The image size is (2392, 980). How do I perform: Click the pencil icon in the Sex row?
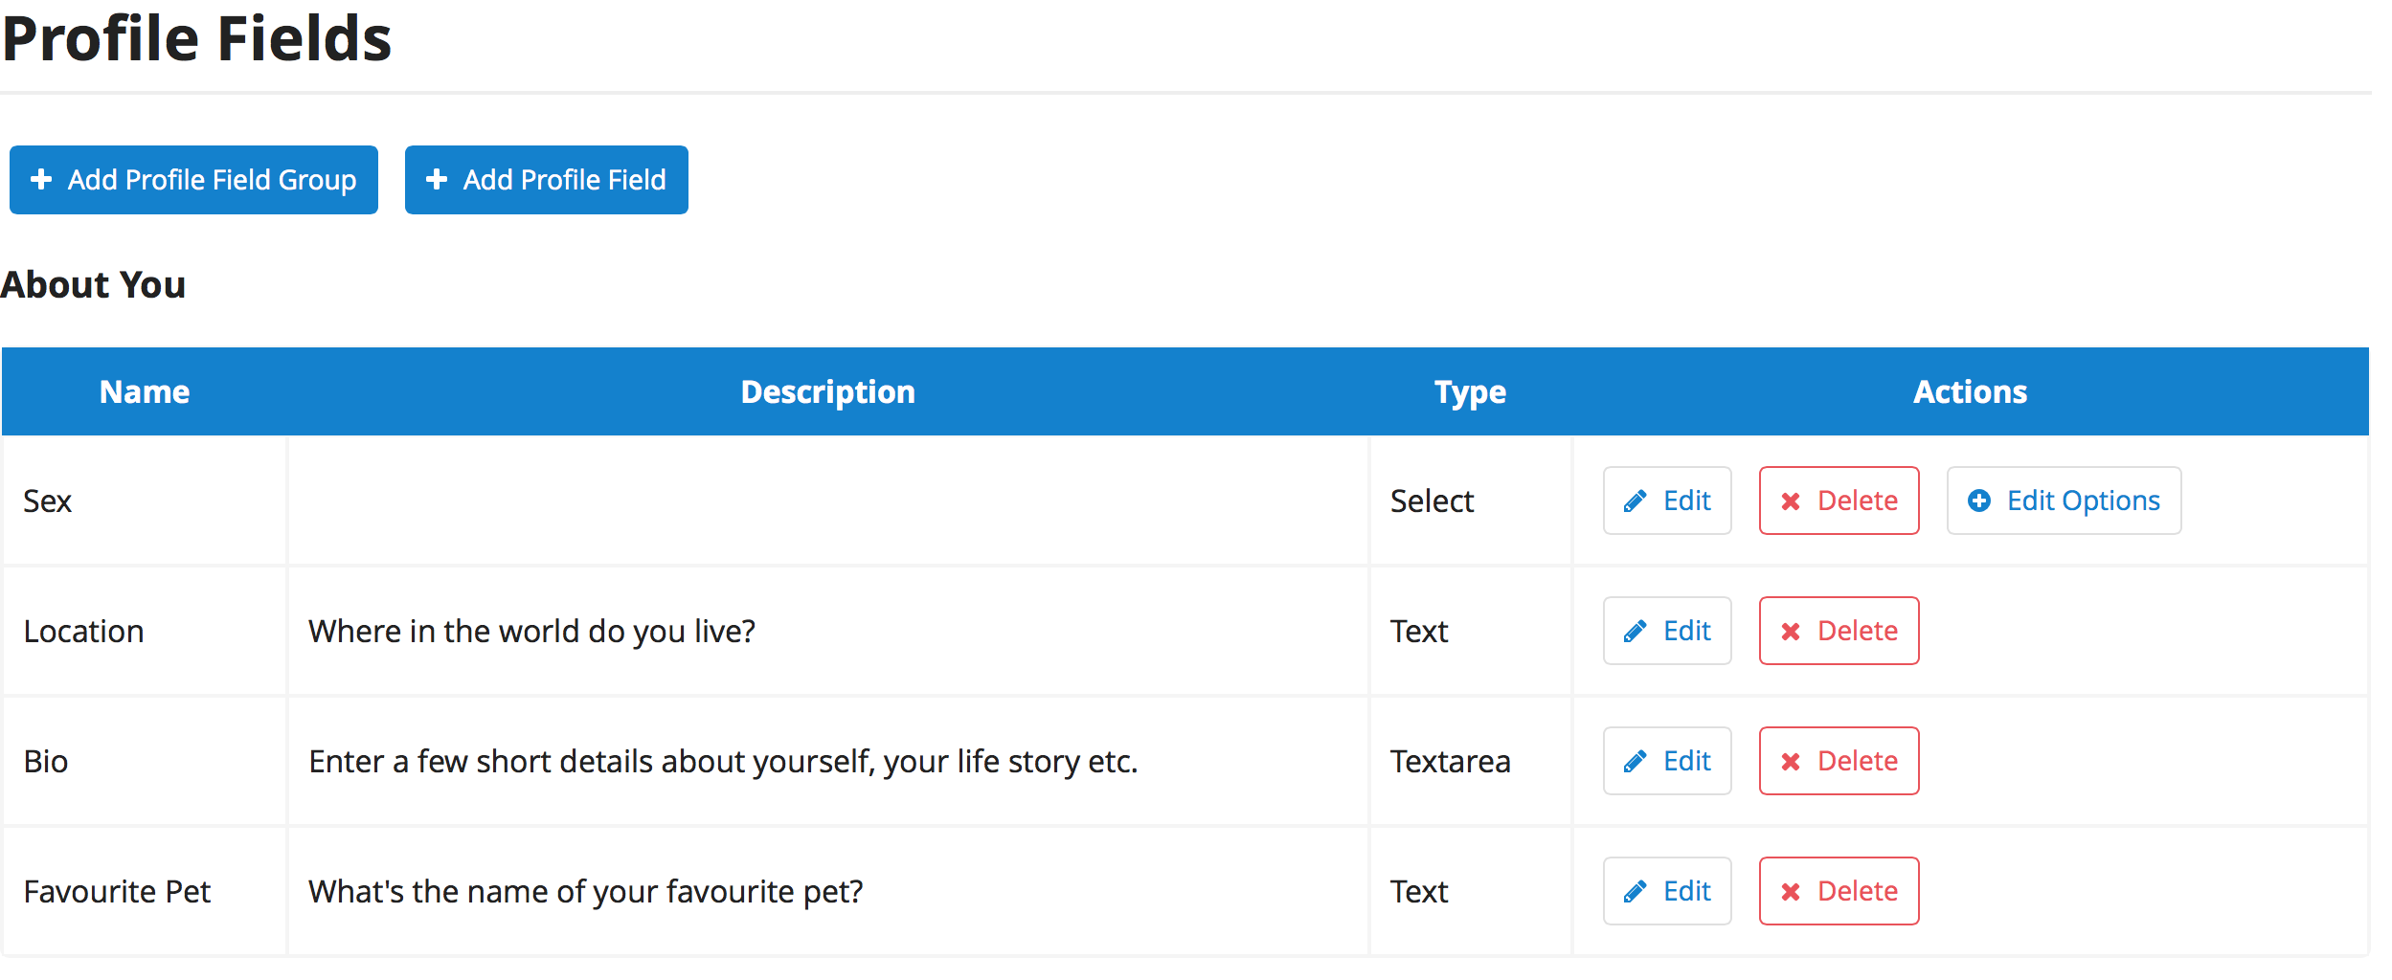[1636, 501]
